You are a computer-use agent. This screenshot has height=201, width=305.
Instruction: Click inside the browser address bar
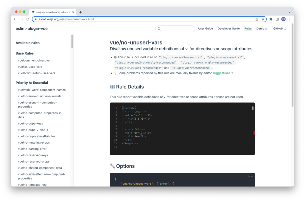tap(119, 19)
